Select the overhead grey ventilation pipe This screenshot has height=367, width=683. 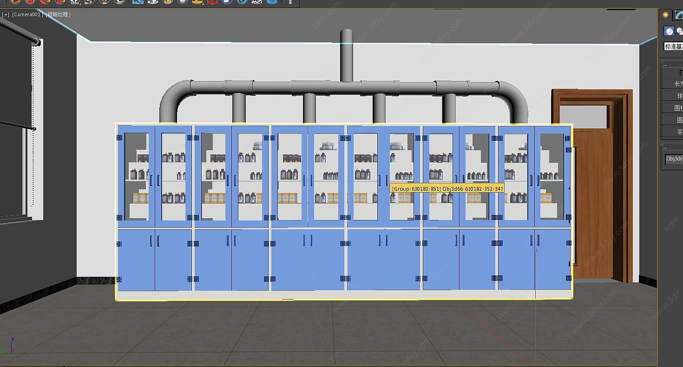(346, 87)
